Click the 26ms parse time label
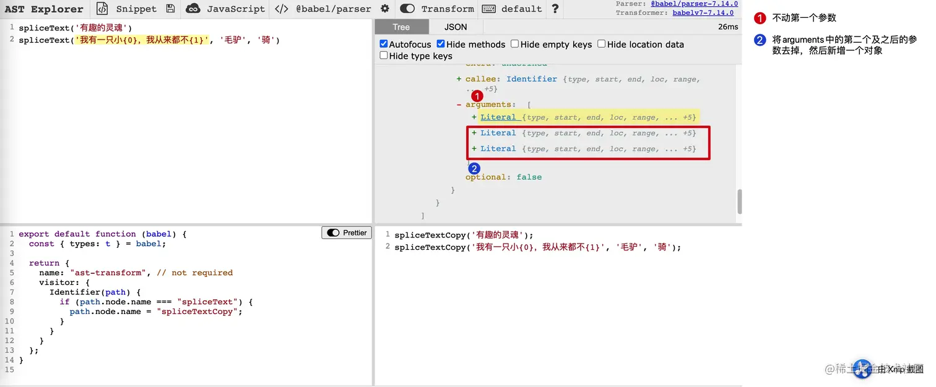Image resolution: width=936 pixels, height=387 pixels. [x=728, y=27]
